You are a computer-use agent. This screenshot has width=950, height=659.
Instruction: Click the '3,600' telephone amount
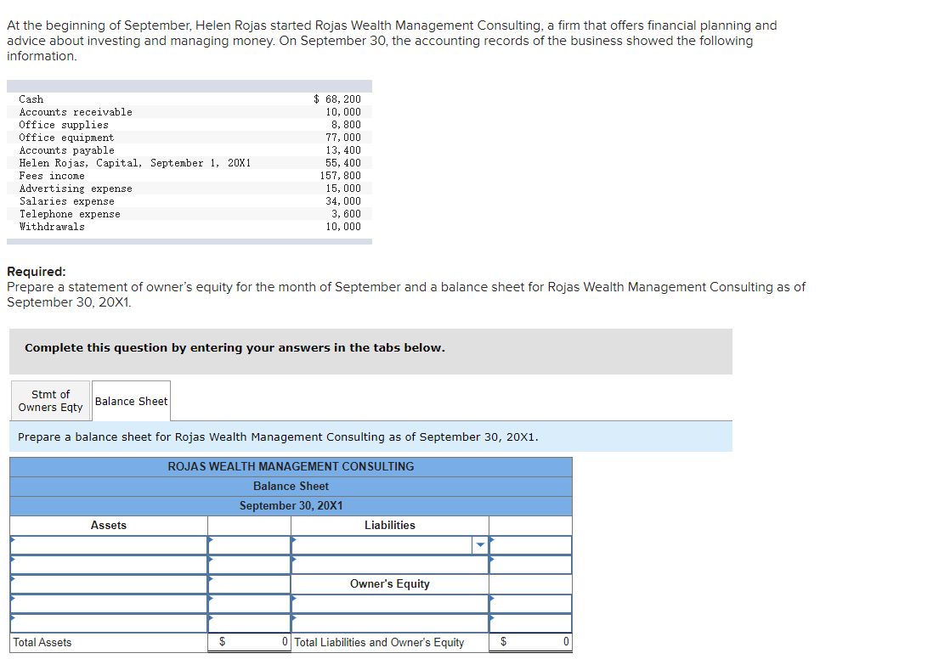tap(346, 214)
